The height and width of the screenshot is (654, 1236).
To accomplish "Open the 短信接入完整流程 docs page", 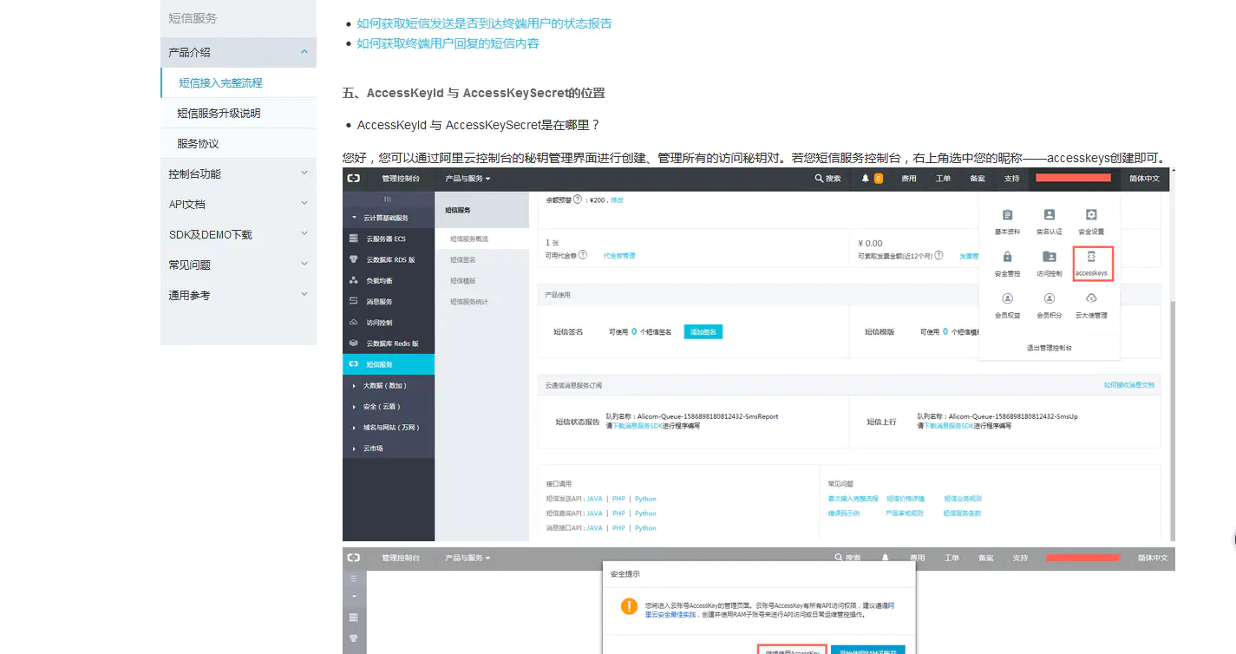I will click(220, 83).
